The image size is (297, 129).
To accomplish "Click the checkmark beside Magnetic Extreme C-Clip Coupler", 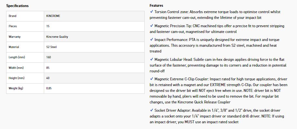I will (152, 79).
